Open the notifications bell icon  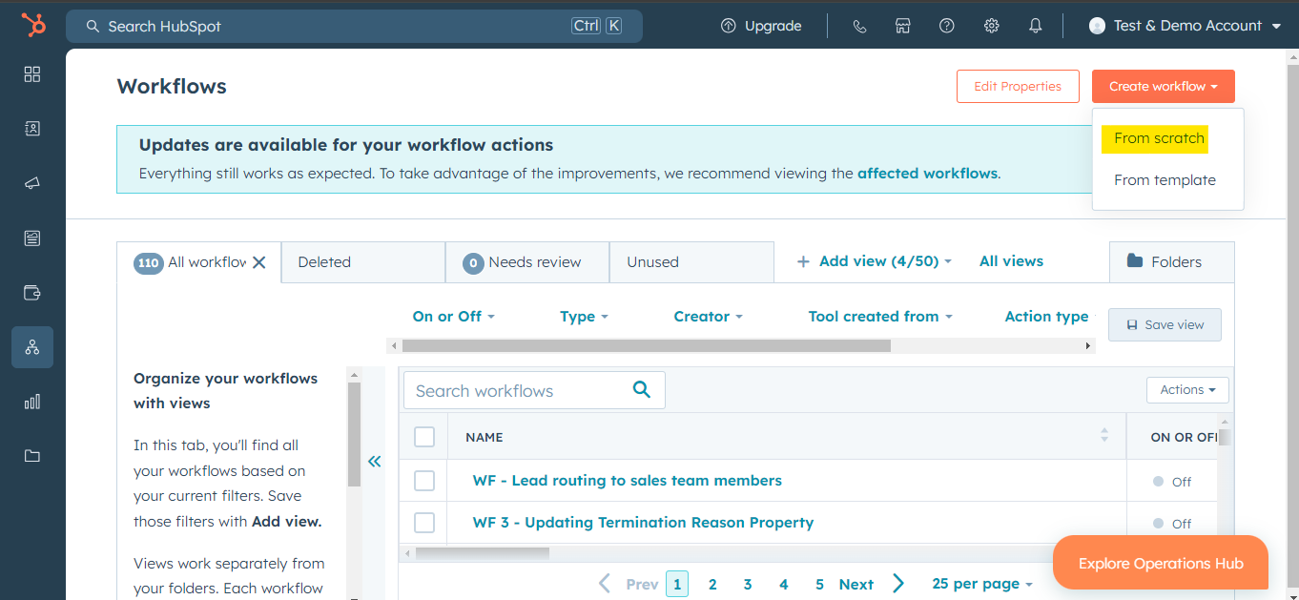pos(1035,26)
